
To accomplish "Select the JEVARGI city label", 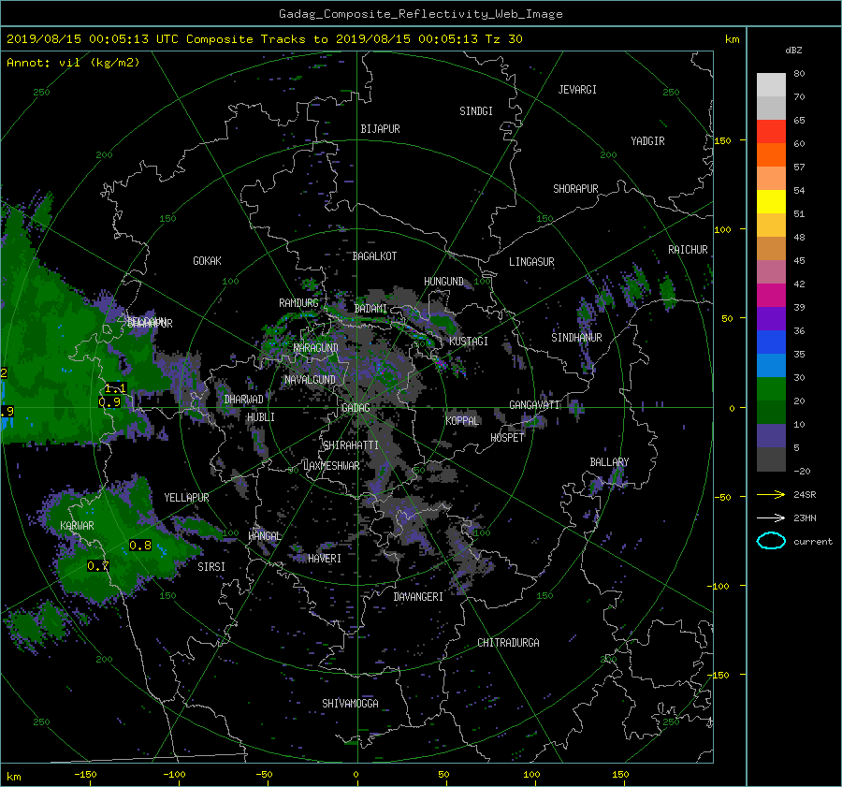I will pos(577,90).
